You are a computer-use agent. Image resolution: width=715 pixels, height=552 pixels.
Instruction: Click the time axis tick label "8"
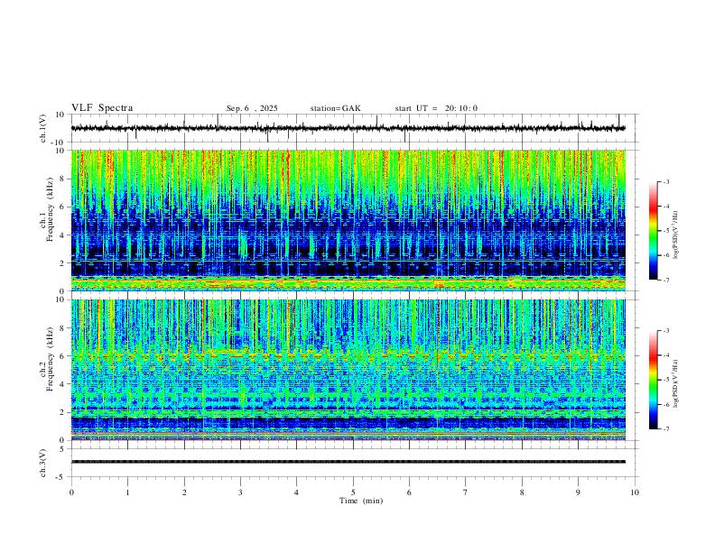click(522, 492)
